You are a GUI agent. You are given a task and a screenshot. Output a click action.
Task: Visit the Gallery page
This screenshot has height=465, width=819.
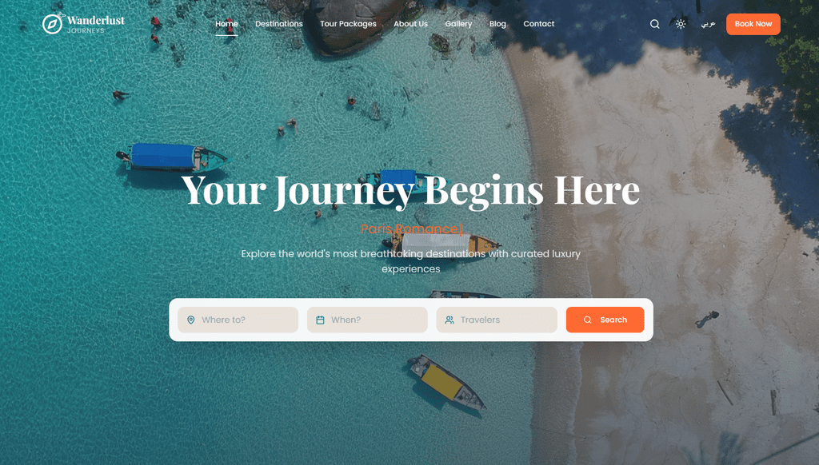click(458, 24)
